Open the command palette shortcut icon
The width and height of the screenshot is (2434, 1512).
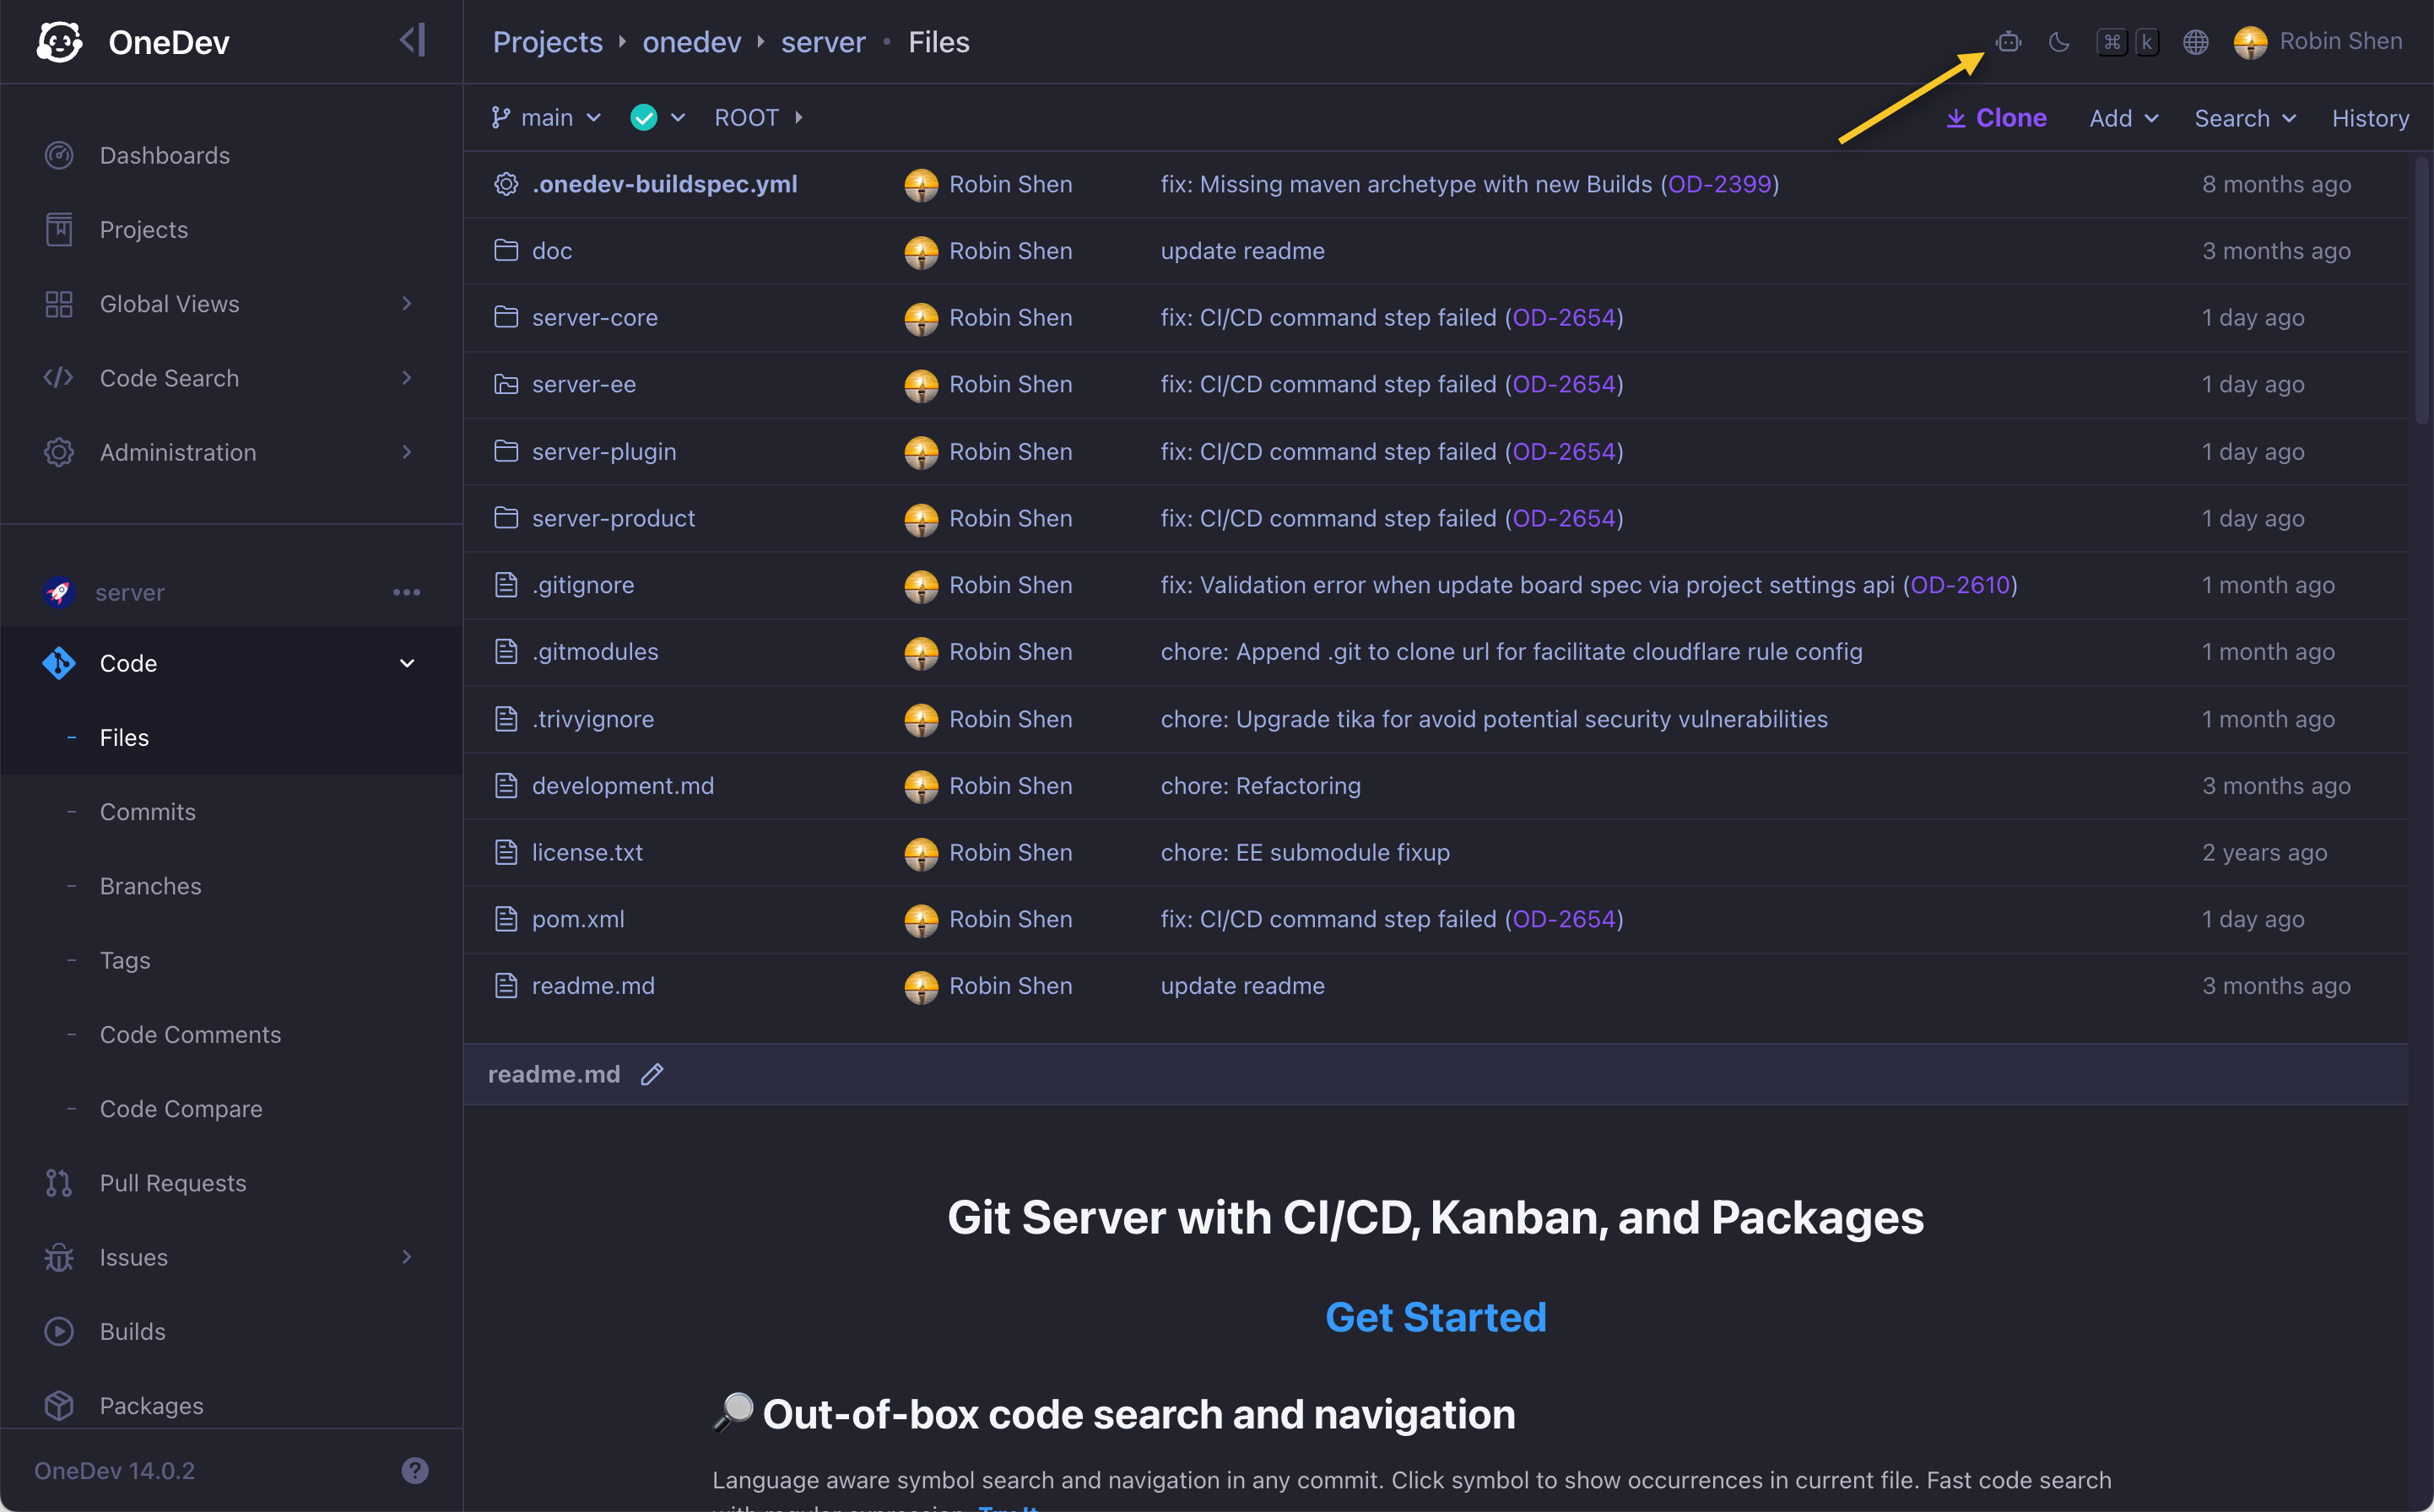[2127, 42]
